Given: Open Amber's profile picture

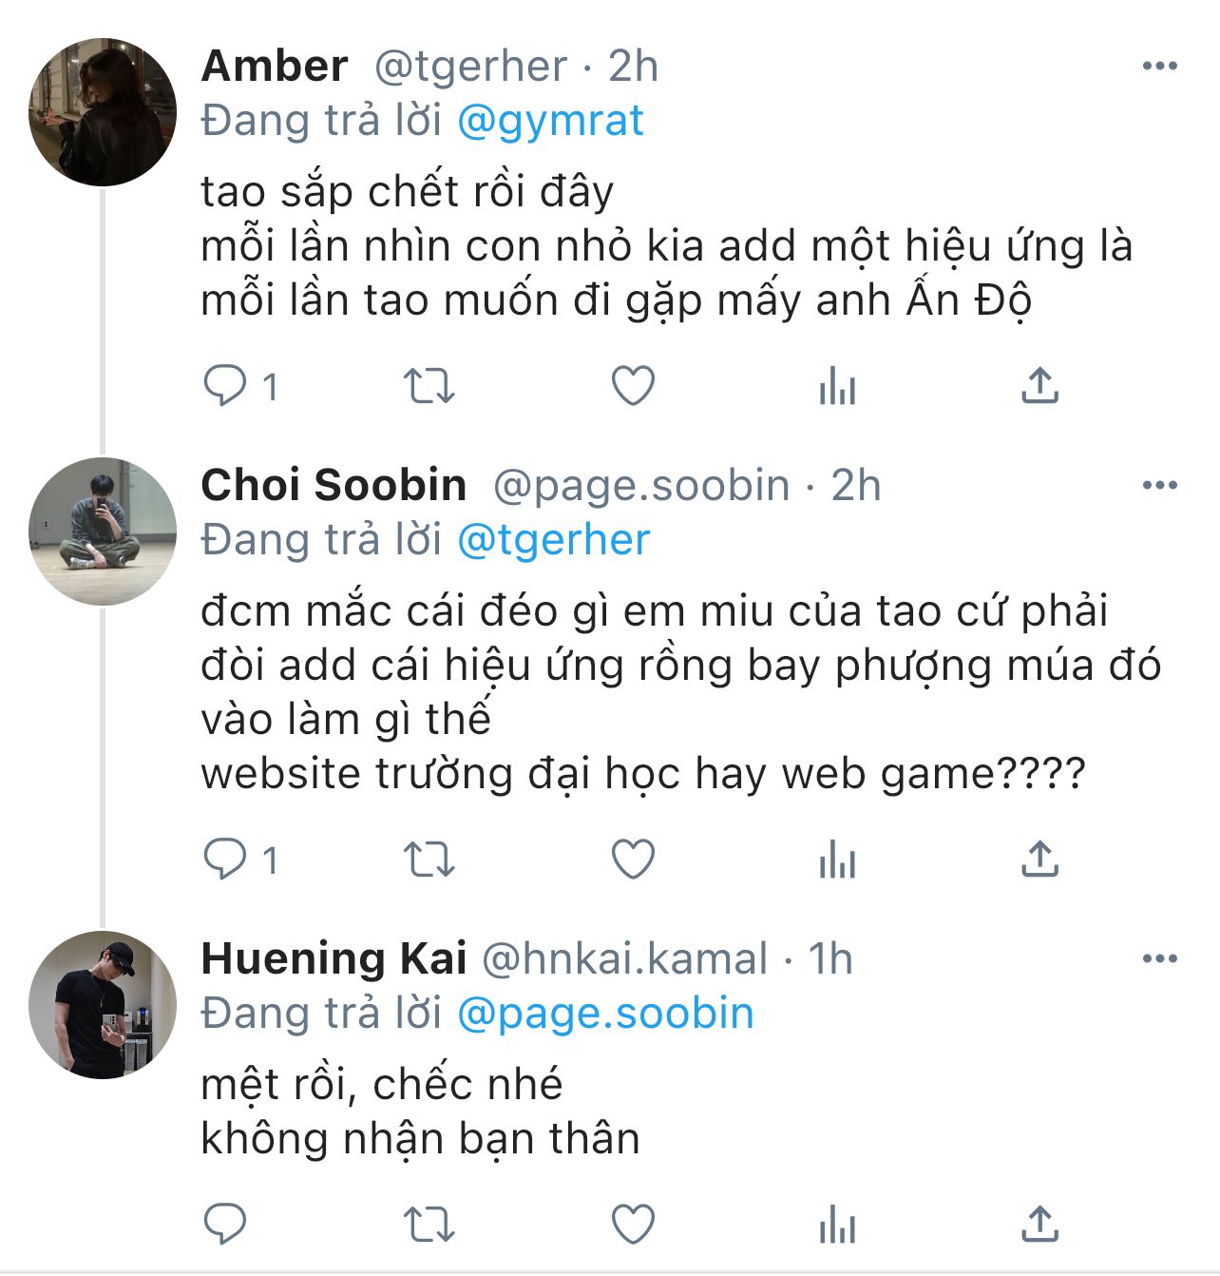Looking at the screenshot, I should point(103,112).
